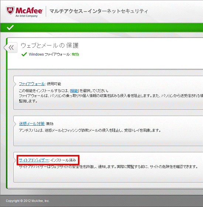Click the 無効 status beside 迷惑メール対策

pos(50,124)
